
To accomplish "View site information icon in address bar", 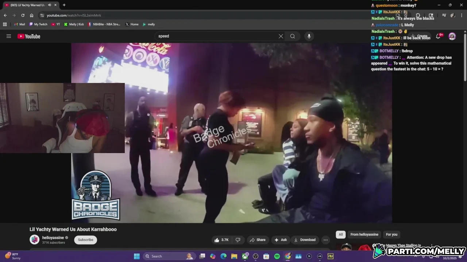I will pos(42,15).
